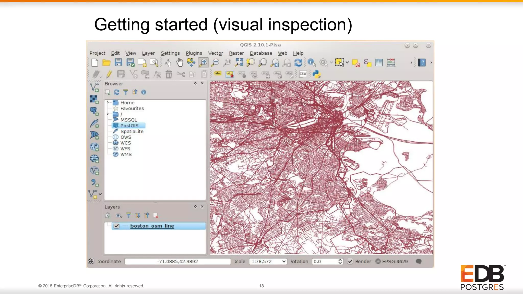Select the Pan Map hand tool

pos(180,63)
